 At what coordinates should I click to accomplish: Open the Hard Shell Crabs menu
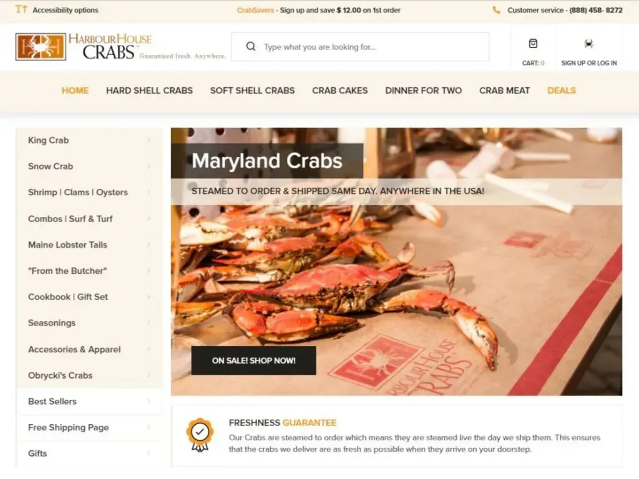pos(150,90)
